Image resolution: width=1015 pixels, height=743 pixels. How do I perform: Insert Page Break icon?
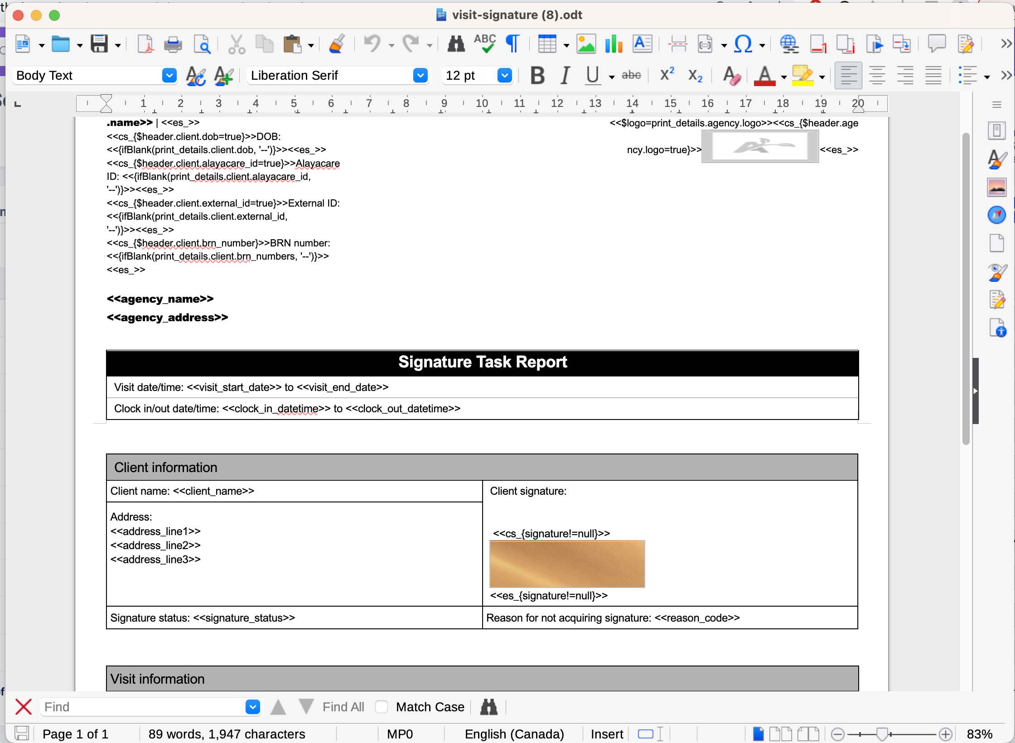pyautogui.click(x=677, y=44)
